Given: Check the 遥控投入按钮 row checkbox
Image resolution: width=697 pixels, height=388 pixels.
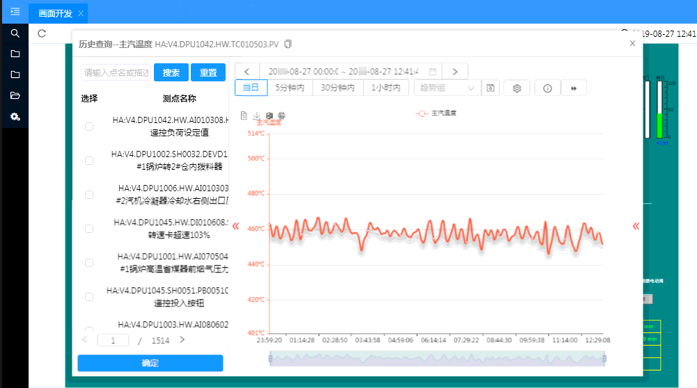Looking at the screenshot, I should tap(89, 296).
